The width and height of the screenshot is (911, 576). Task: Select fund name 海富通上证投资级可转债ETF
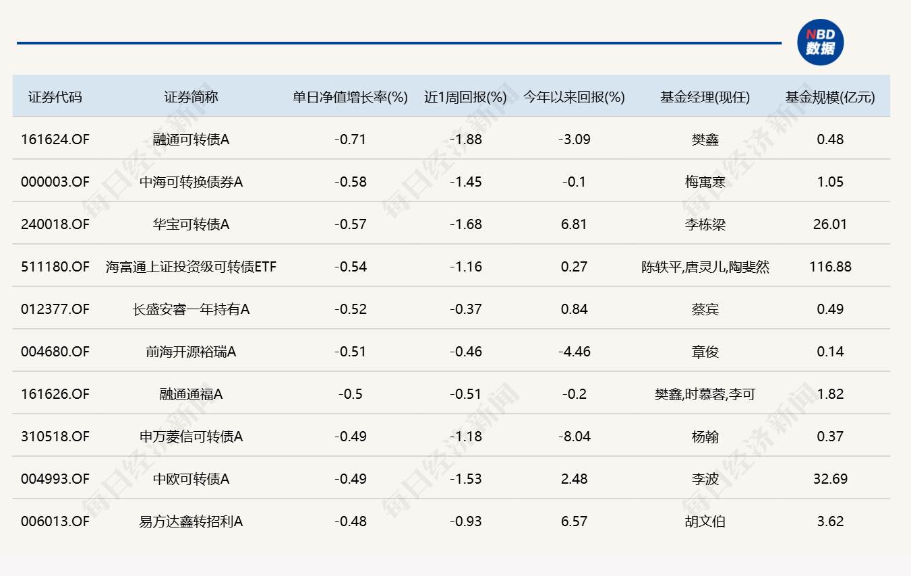pyautogui.click(x=191, y=267)
